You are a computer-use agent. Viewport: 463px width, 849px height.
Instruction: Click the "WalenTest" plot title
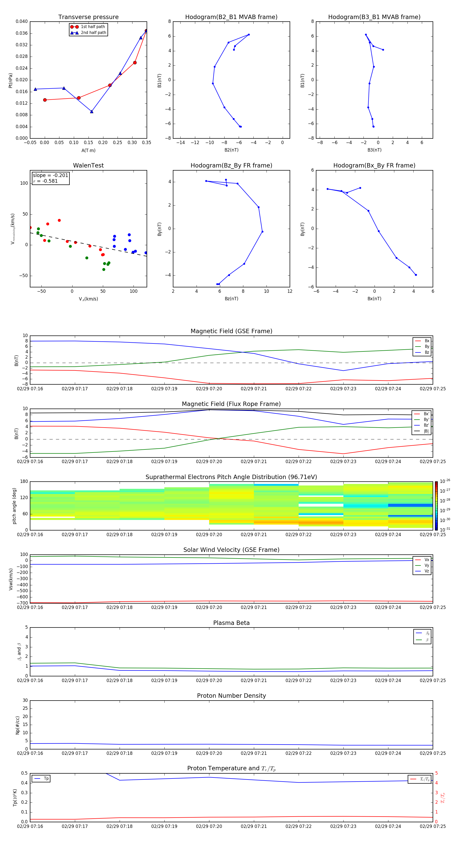coord(88,165)
